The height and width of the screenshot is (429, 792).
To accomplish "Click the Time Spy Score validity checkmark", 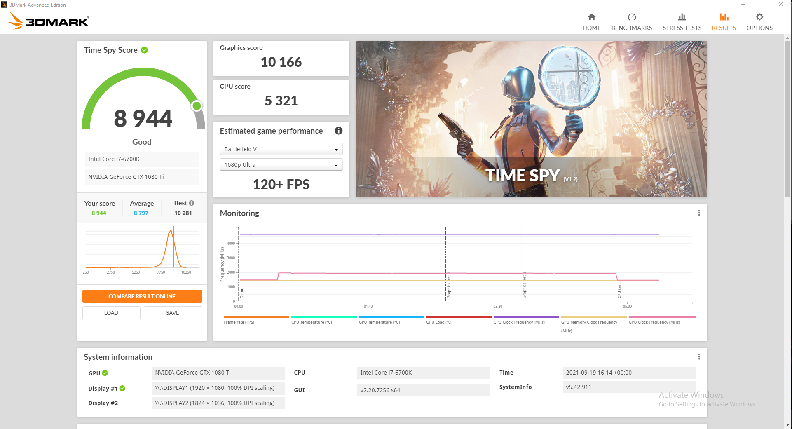I will pos(144,49).
